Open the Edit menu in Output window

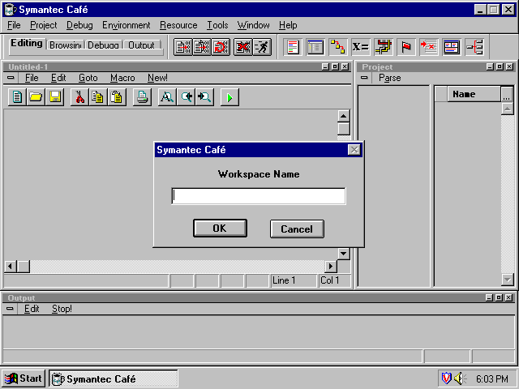(32, 309)
